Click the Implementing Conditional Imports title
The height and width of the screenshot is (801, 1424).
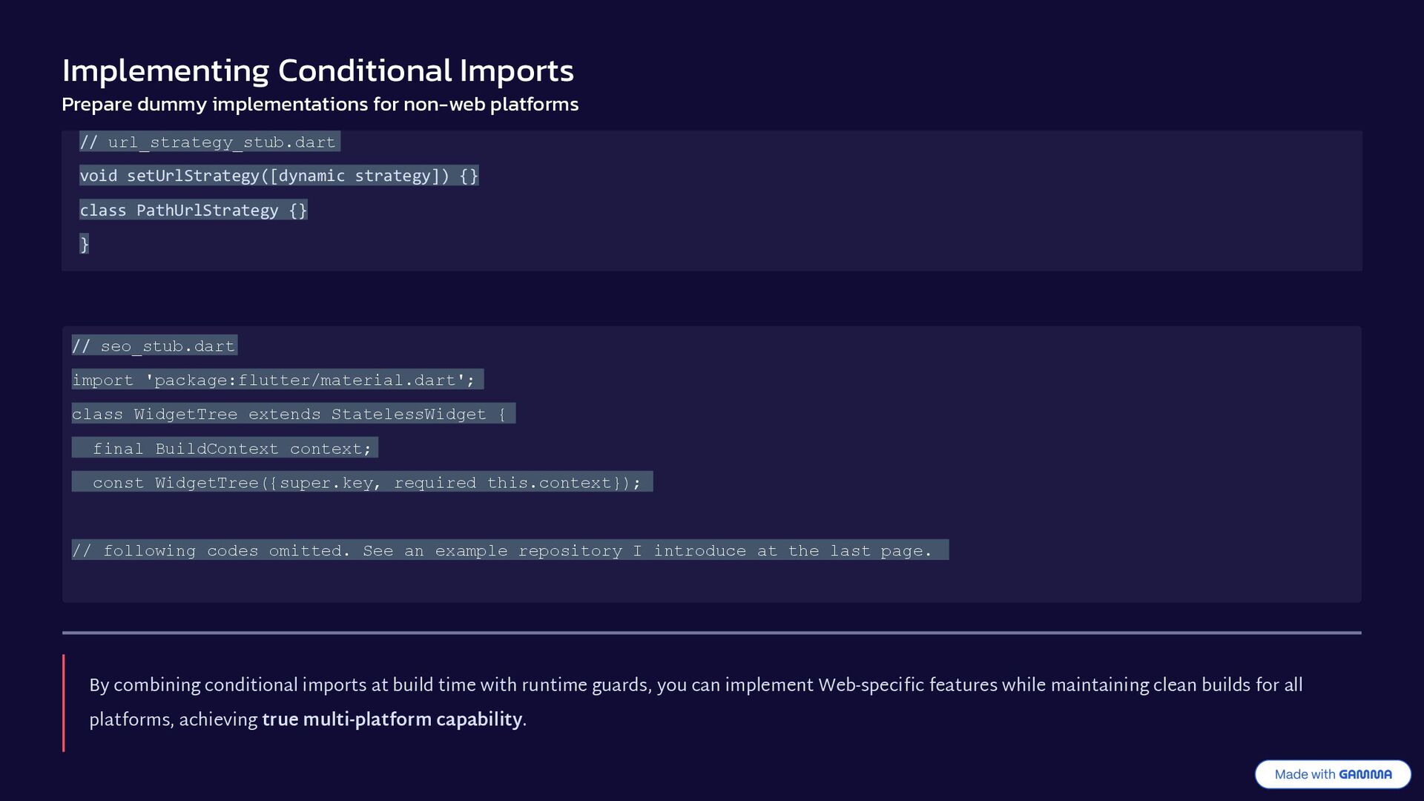(x=317, y=70)
